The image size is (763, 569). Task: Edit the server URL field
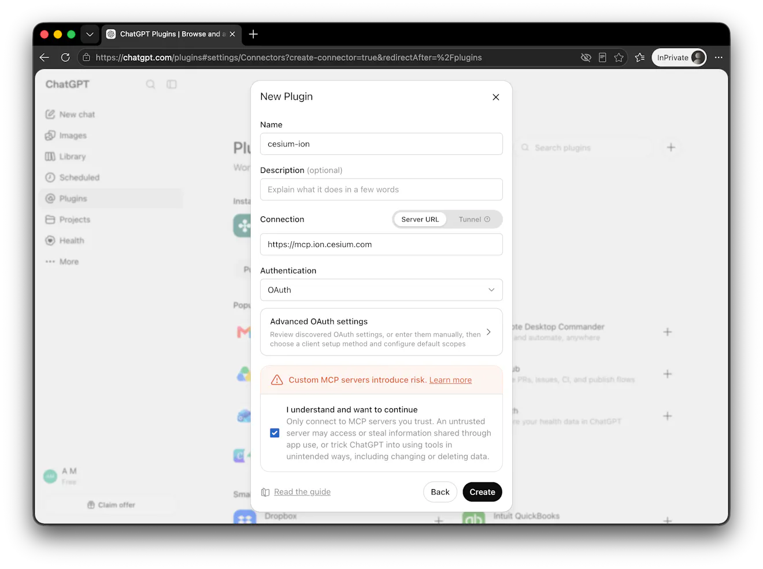(381, 245)
